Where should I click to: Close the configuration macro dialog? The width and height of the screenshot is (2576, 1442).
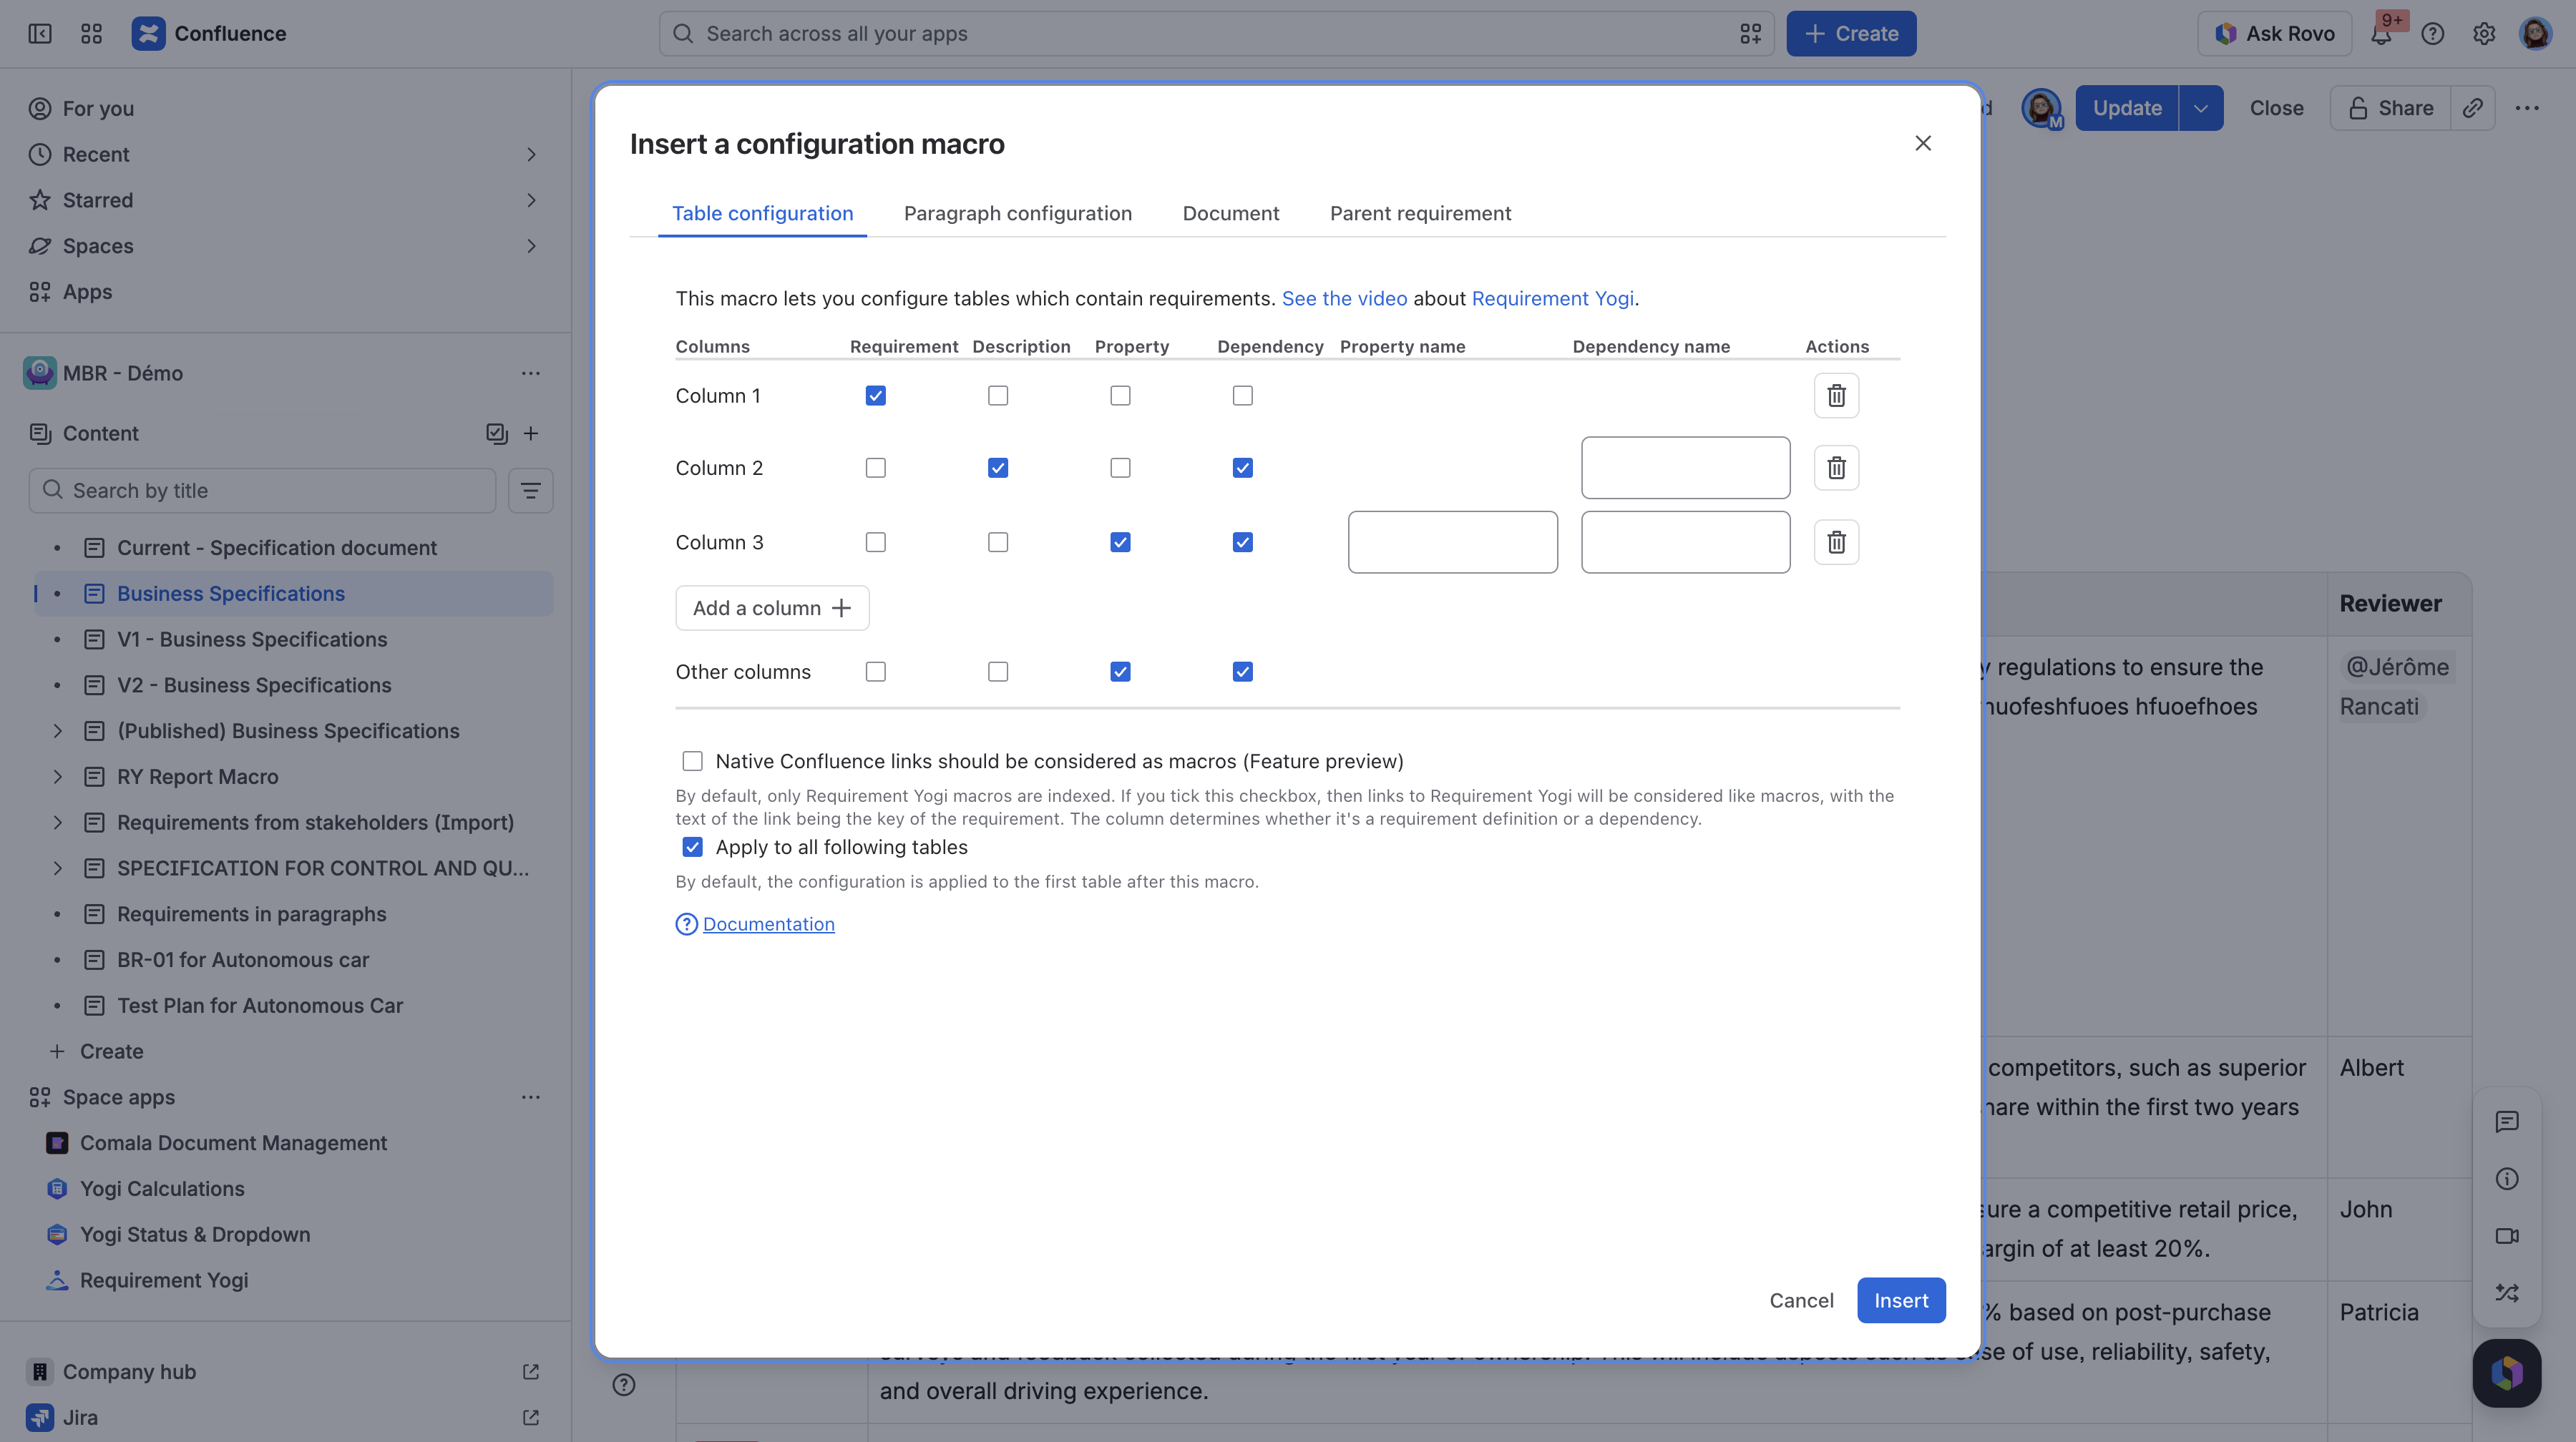[x=1922, y=143]
